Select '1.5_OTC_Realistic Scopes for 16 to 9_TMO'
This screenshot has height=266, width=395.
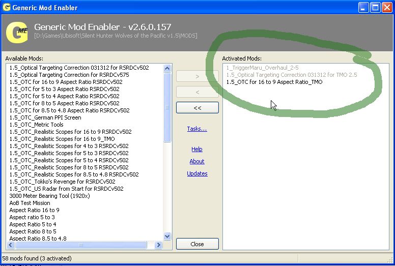(x=62, y=139)
